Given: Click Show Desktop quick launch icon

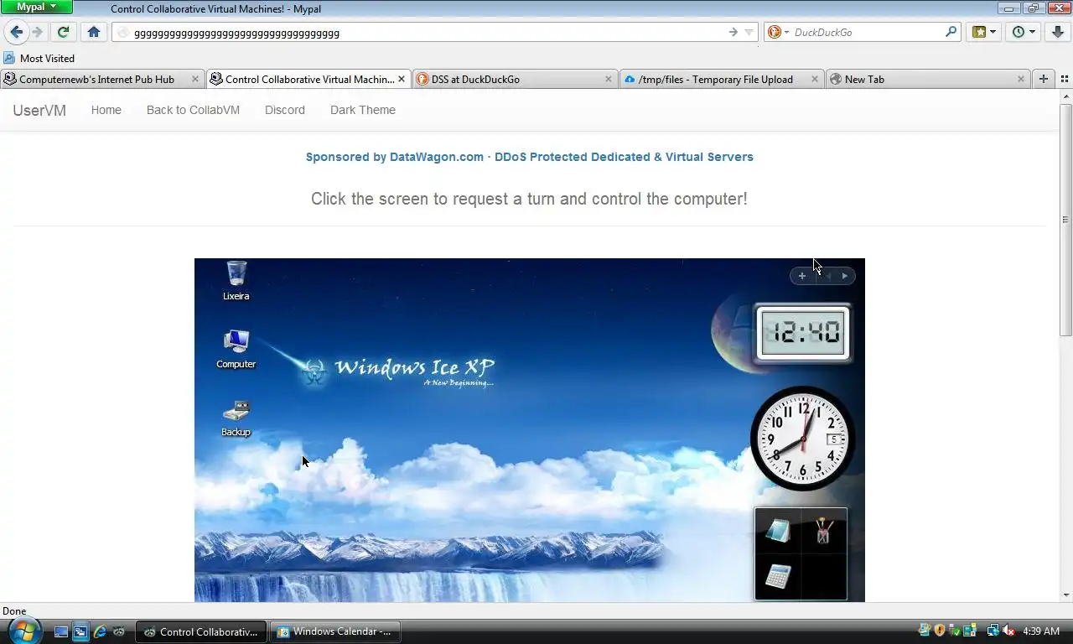Looking at the screenshot, I should [x=61, y=631].
